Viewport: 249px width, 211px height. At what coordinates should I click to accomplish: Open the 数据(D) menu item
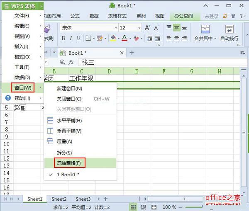[22, 78]
